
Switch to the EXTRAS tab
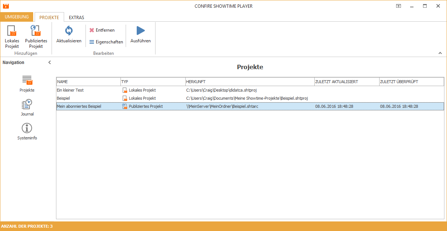tap(76, 17)
